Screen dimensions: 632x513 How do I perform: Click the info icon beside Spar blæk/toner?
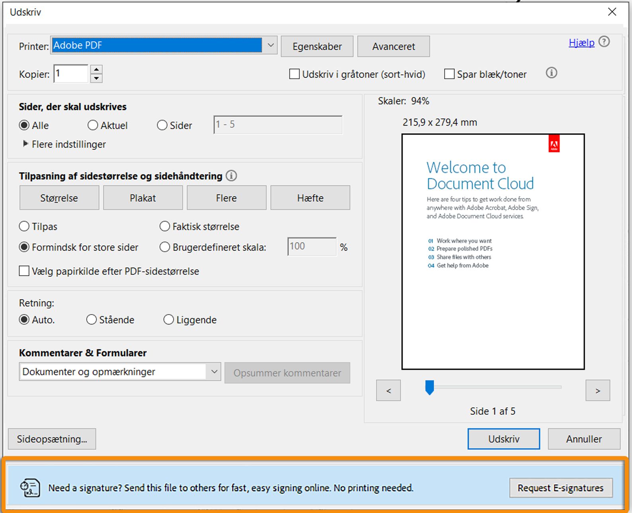[x=551, y=73]
